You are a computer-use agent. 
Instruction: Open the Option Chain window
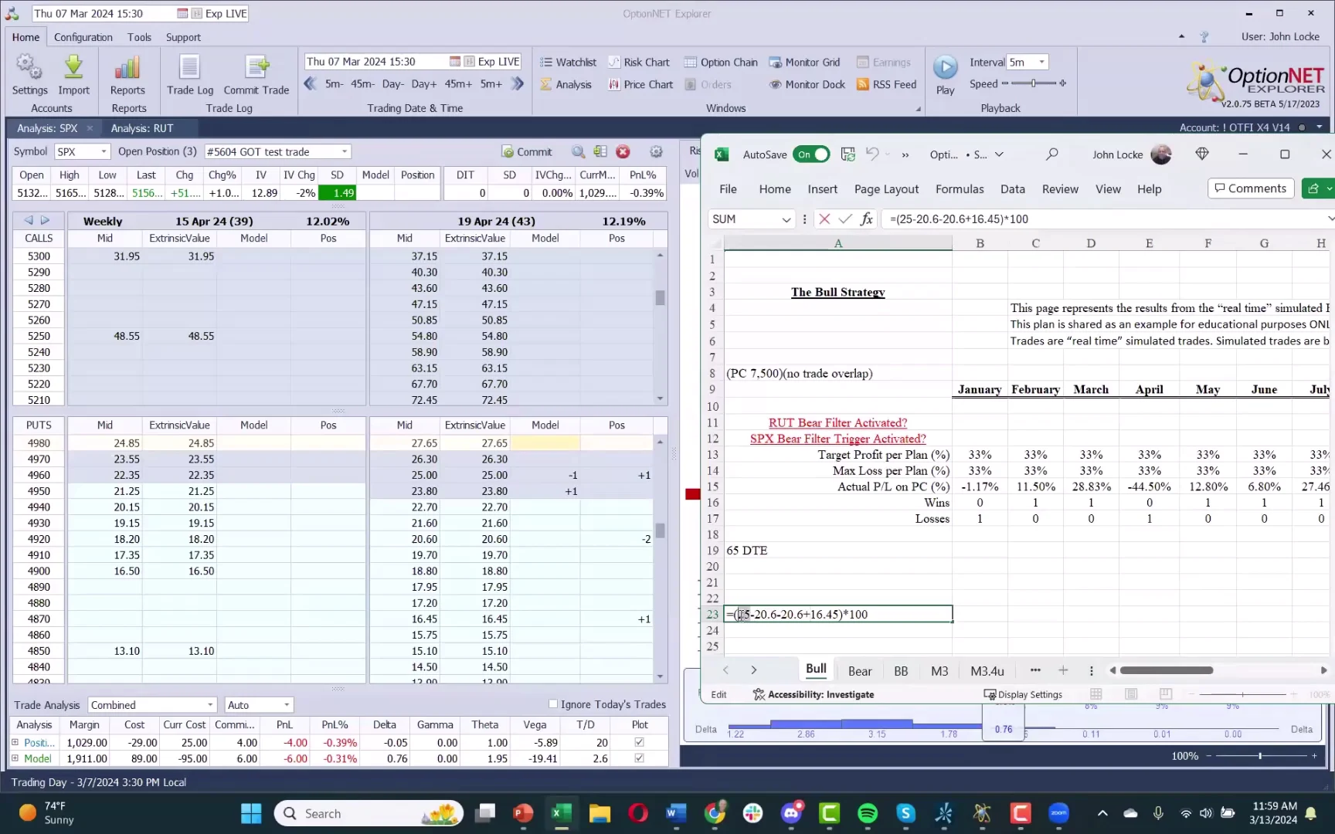721,62
